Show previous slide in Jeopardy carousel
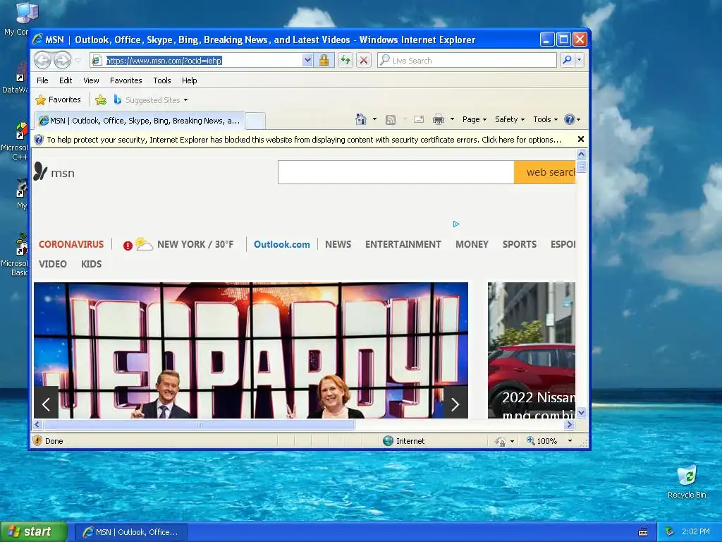The height and width of the screenshot is (542, 722). (46, 404)
